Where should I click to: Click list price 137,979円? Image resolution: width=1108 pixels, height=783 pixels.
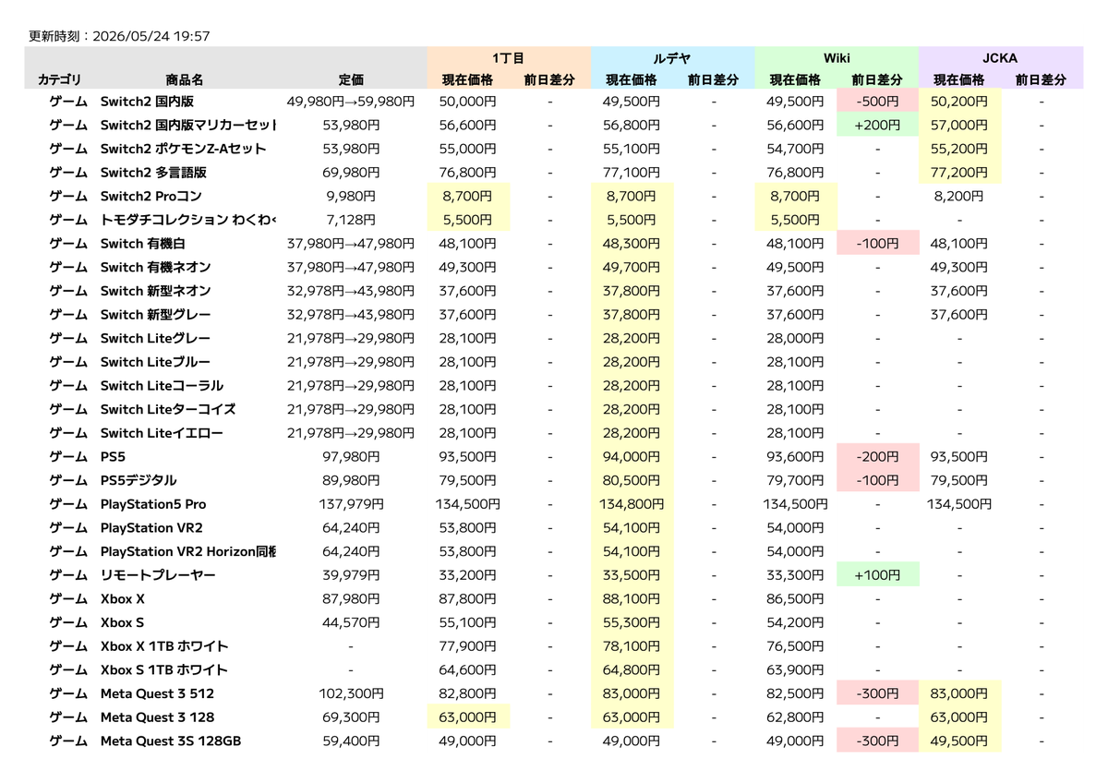click(x=351, y=504)
